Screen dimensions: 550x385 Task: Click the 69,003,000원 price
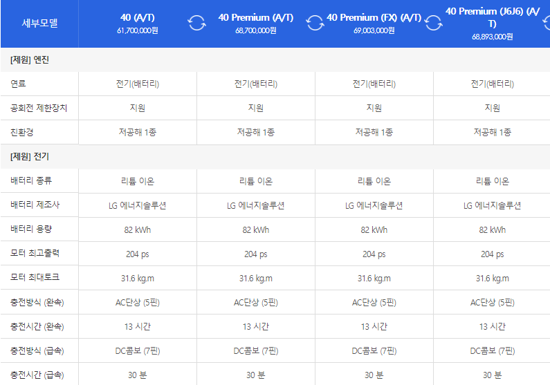tap(374, 31)
